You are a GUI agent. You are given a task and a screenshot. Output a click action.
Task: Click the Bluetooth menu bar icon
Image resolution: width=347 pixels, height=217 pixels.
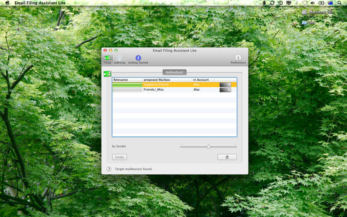(297, 3)
